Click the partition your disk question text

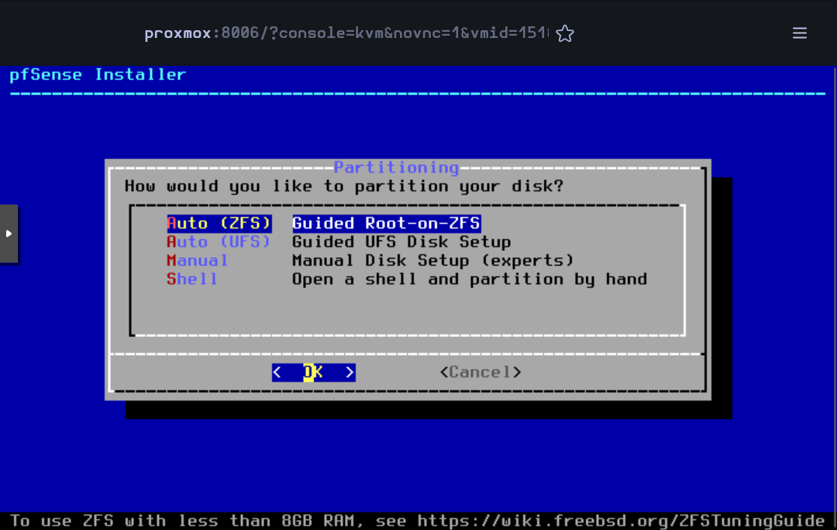[x=344, y=186]
